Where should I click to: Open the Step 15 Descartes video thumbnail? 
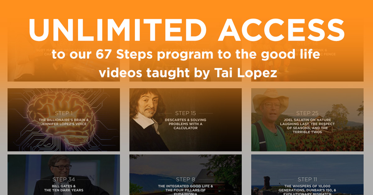click(x=186, y=120)
